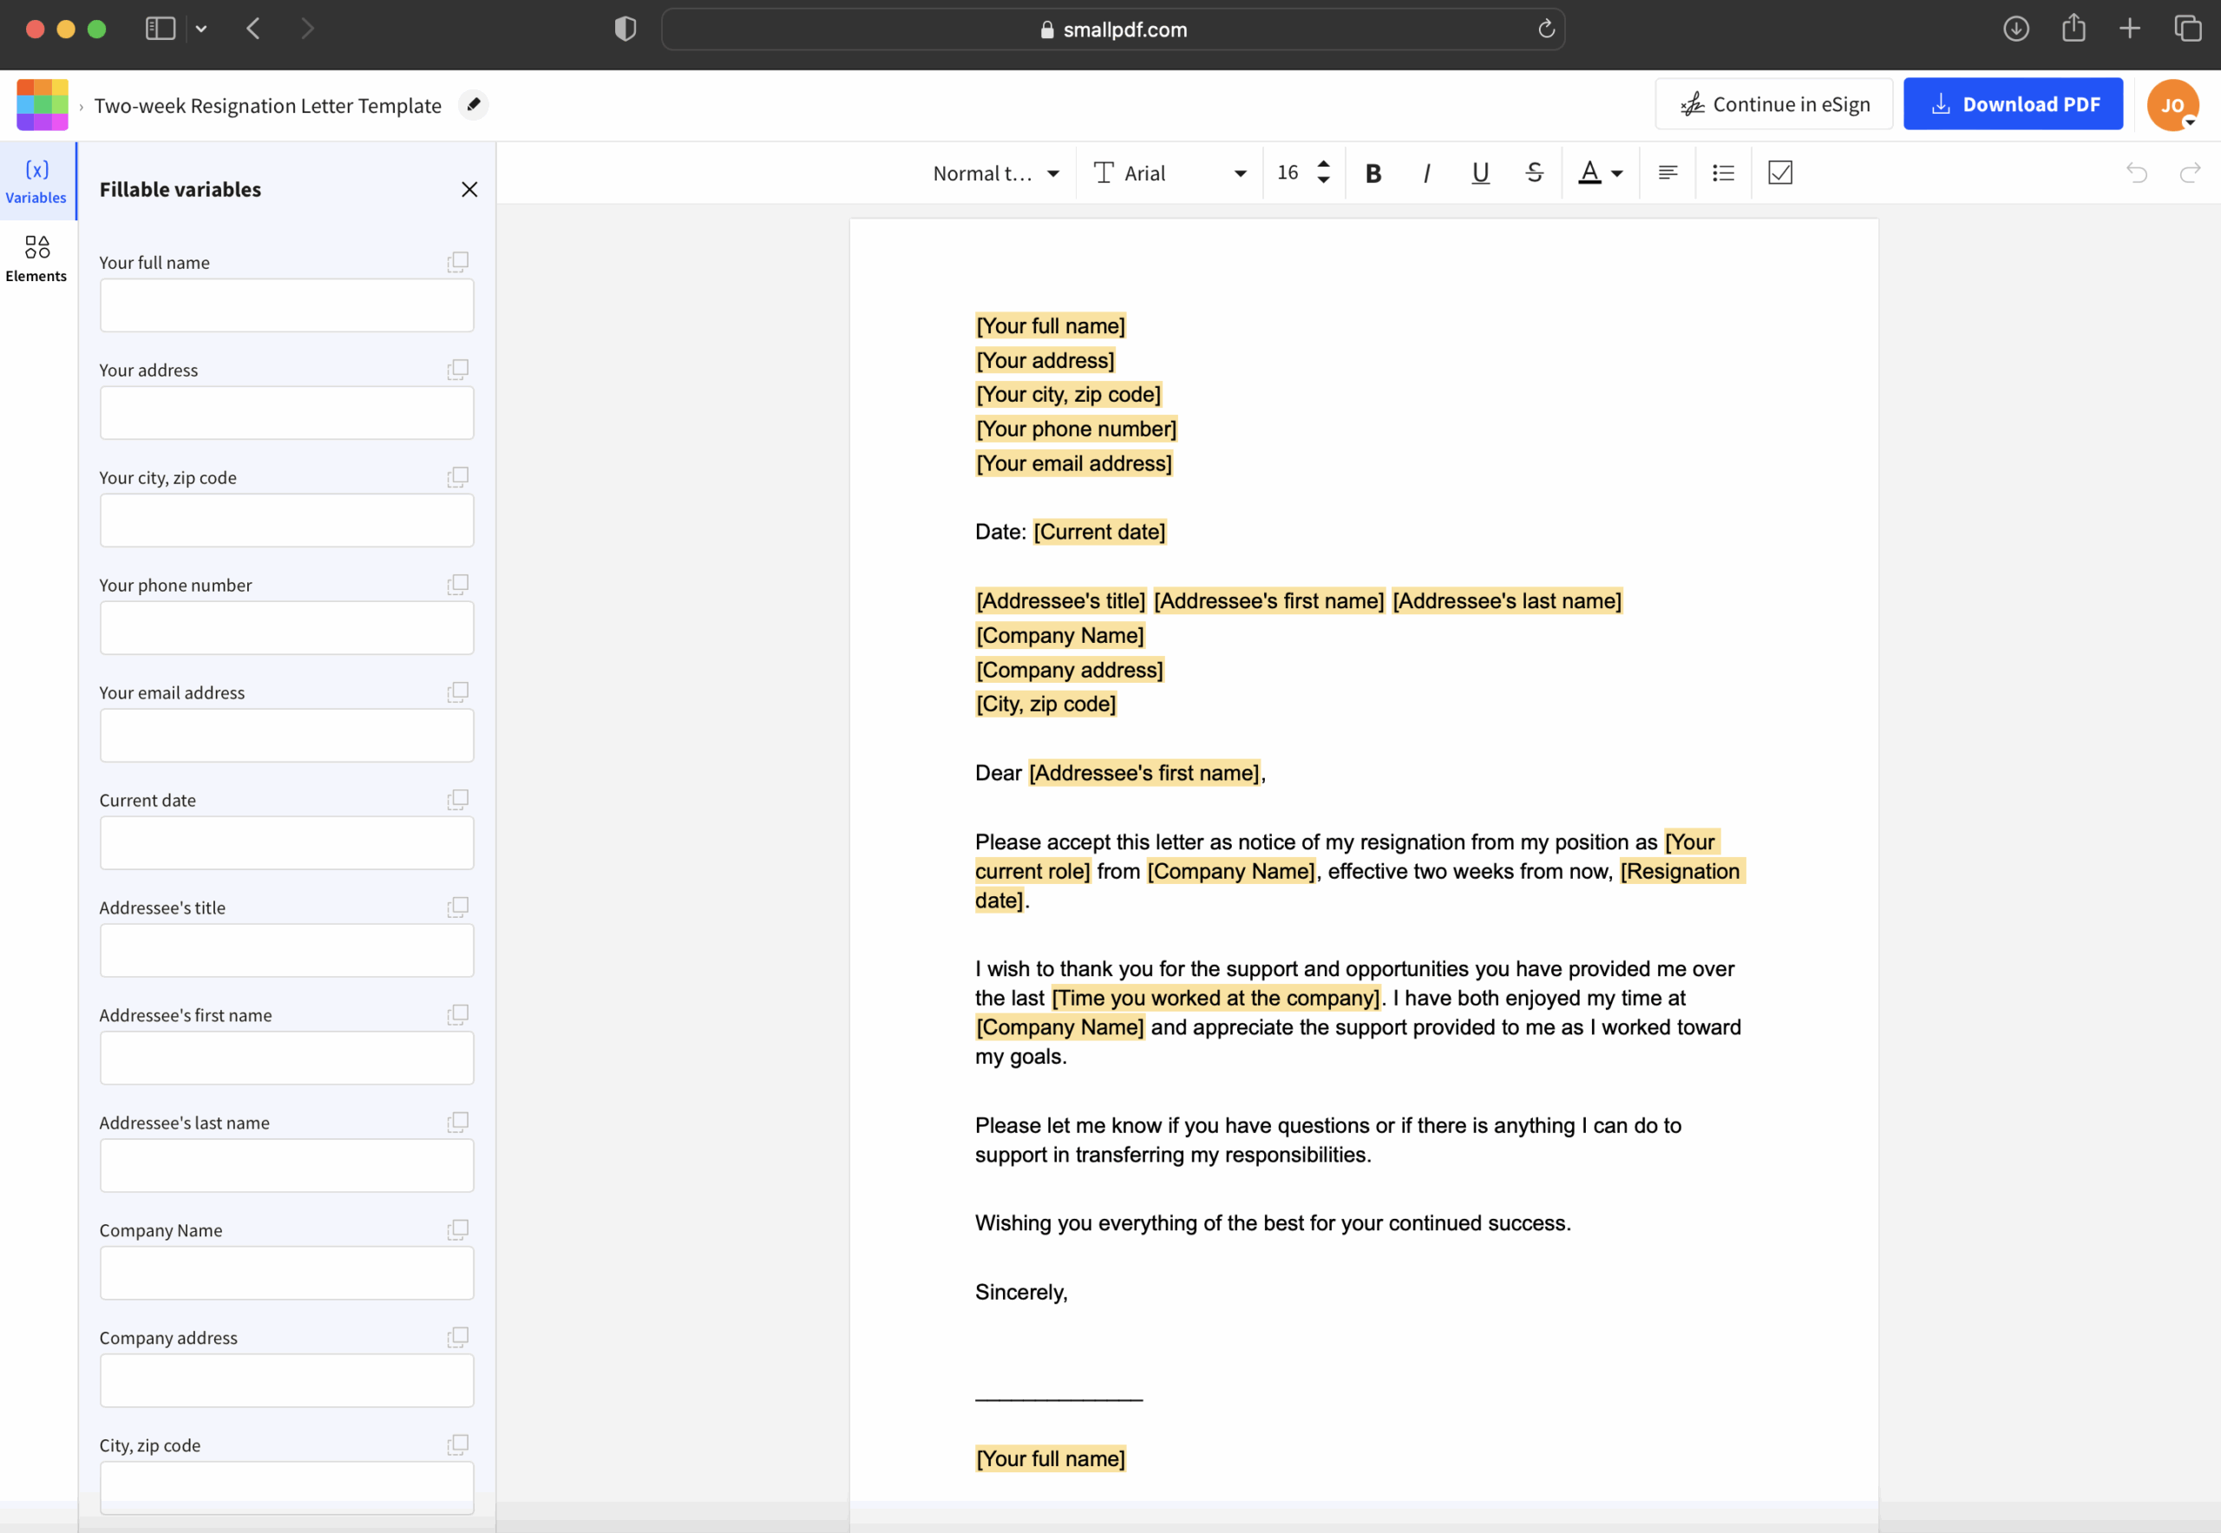Edit the document title with pencil icon

tap(473, 105)
